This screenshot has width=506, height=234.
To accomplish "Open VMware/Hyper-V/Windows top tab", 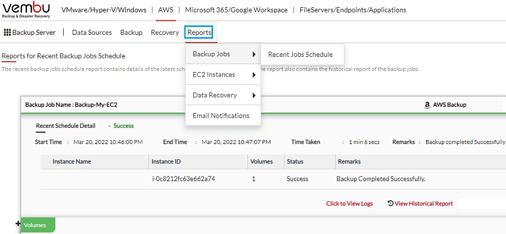I will pos(103,10).
